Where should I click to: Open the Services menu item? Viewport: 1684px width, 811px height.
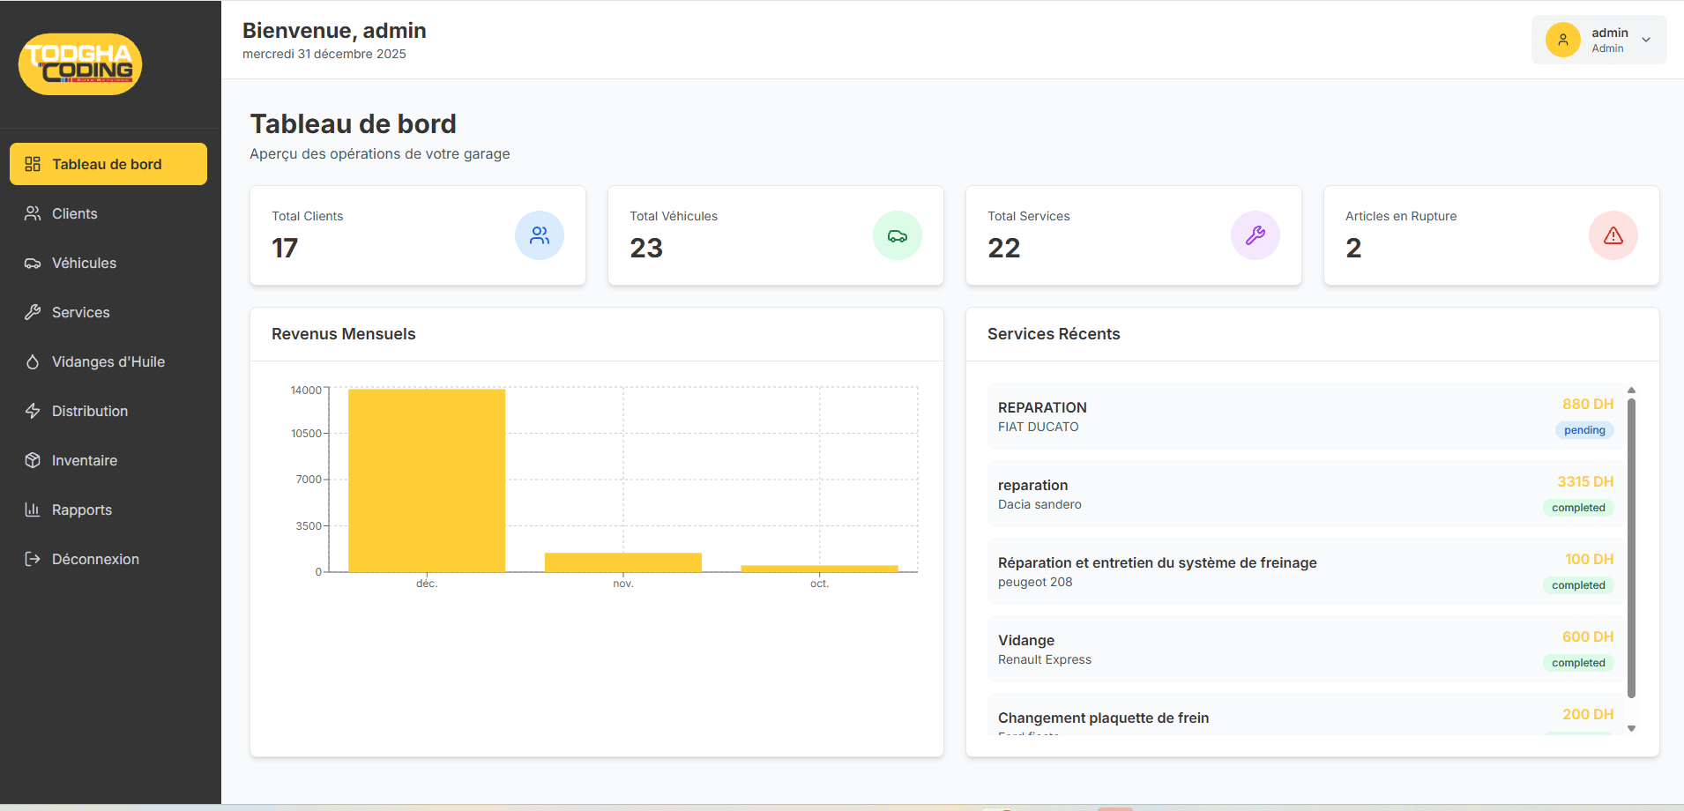coord(80,312)
